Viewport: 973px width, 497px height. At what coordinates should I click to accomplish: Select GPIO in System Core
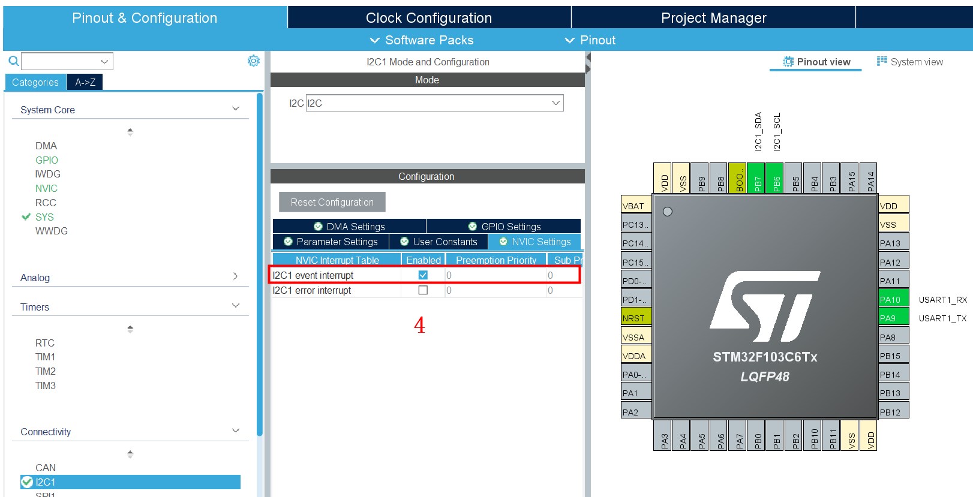(47, 160)
